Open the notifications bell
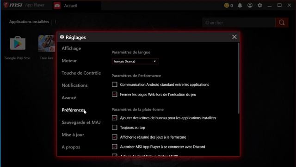Image resolution: width=296 pixels, height=167 pixels. 240,5
